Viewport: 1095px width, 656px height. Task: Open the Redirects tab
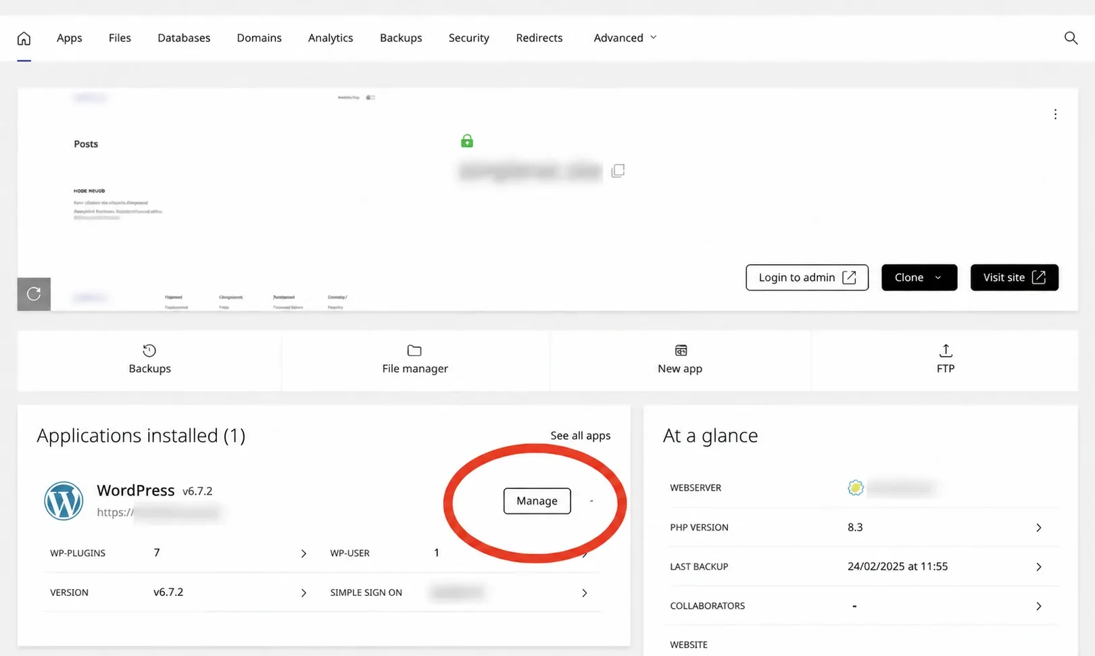click(539, 38)
